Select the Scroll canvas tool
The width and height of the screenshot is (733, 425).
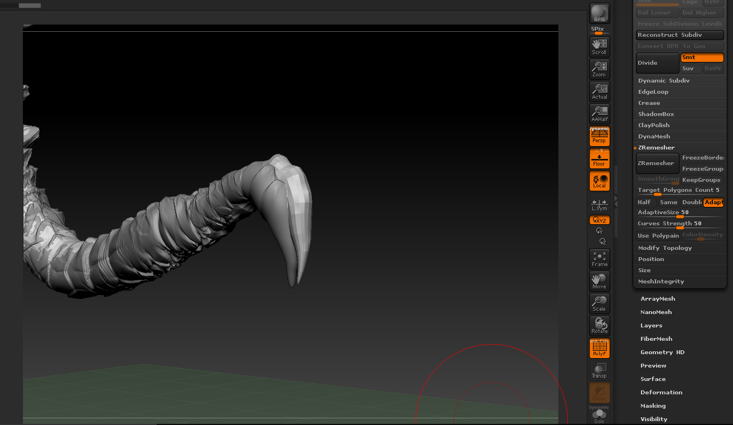(600, 47)
